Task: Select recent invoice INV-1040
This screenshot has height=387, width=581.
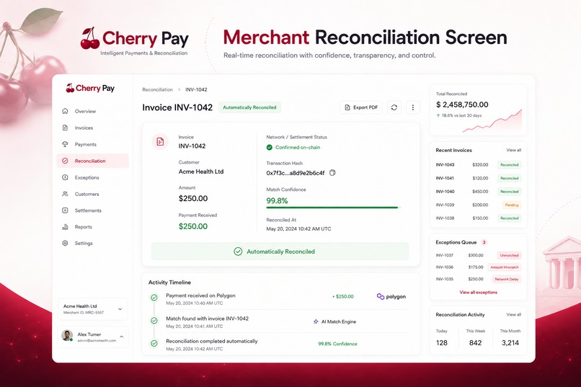Action: pos(479,192)
